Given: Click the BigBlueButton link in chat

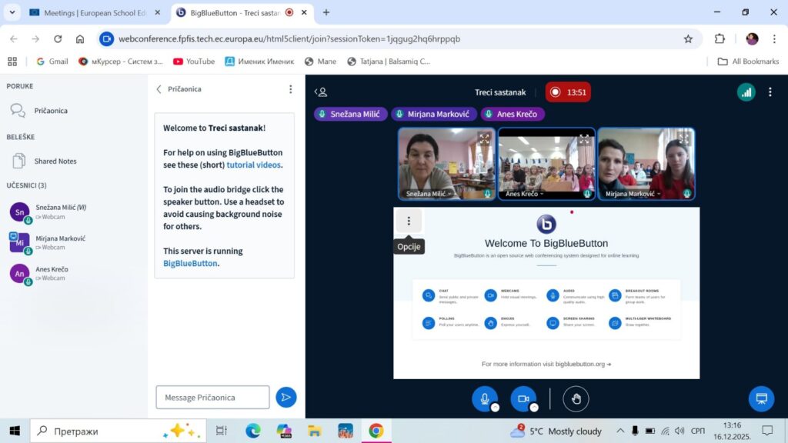Looking at the screenshot, I should point(190,263).
